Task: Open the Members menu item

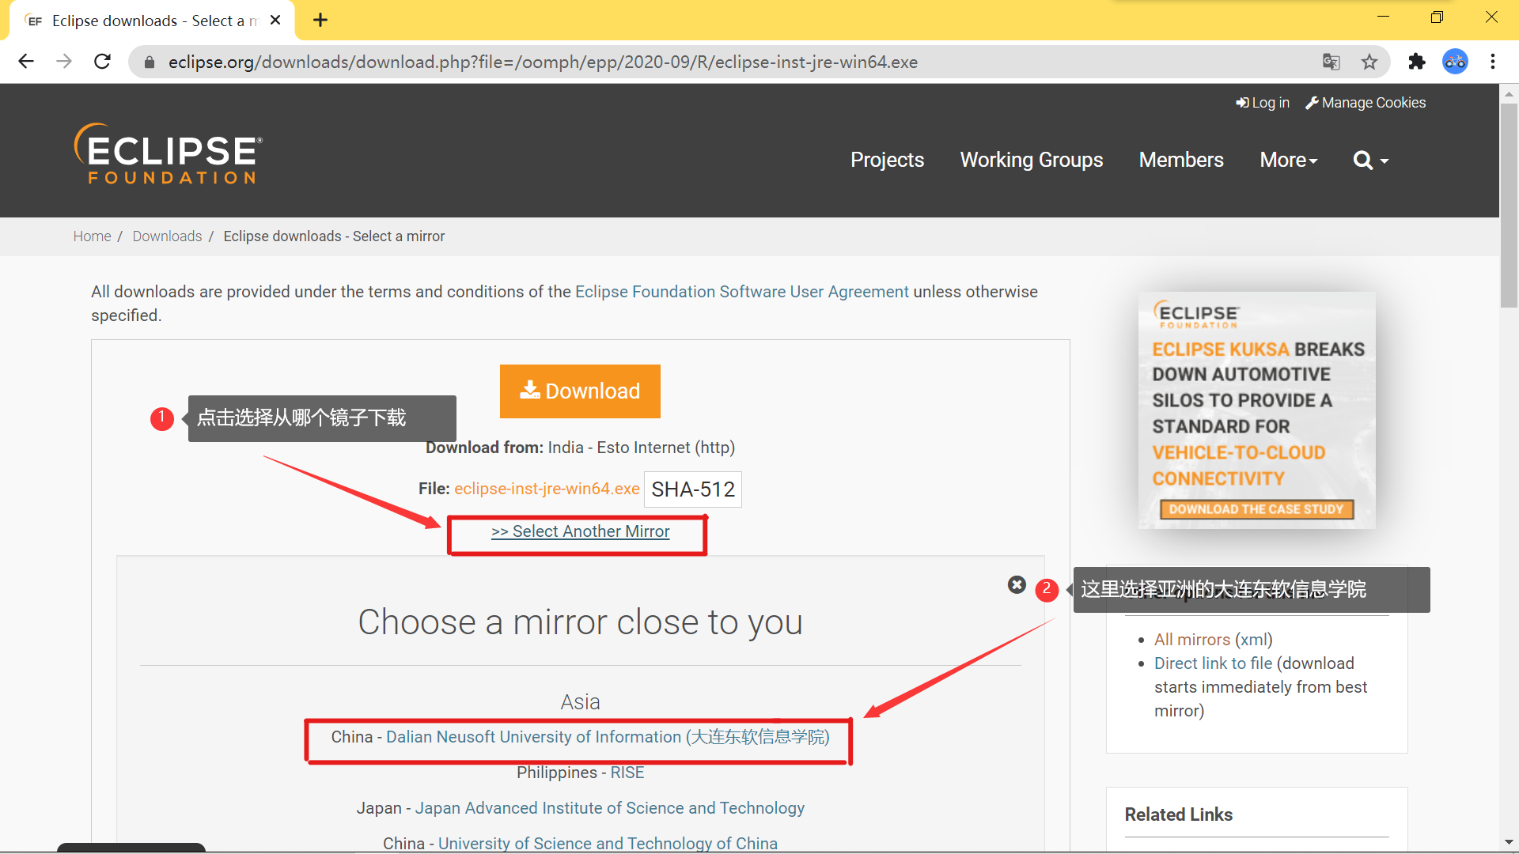Action: point(1181,160)
